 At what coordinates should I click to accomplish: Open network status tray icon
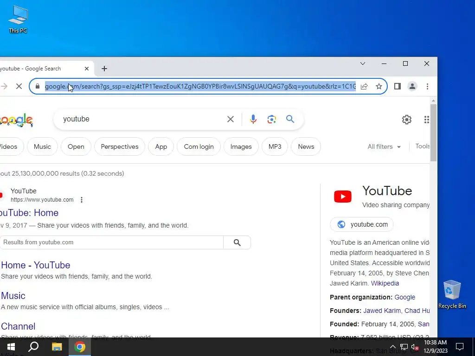[x=404, y=347]
